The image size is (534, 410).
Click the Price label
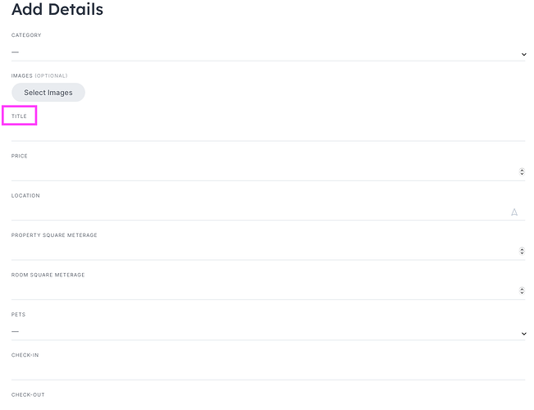(20, 156)
